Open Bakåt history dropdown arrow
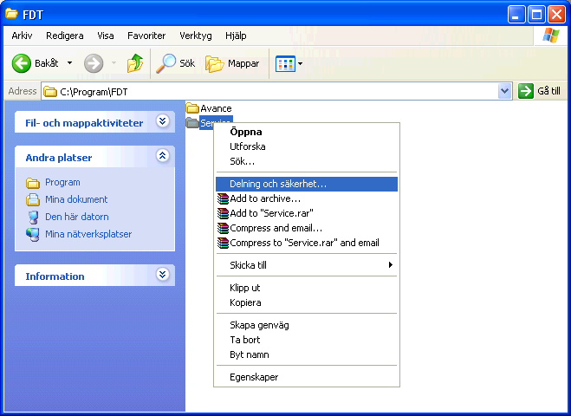Screen dimensions: 571x416 pyautogui.click(x=70, y=63)
